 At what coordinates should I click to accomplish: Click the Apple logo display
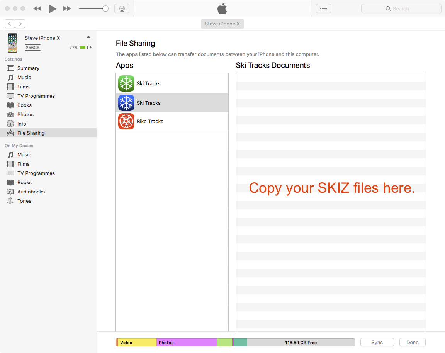click(x=222, y=8)
